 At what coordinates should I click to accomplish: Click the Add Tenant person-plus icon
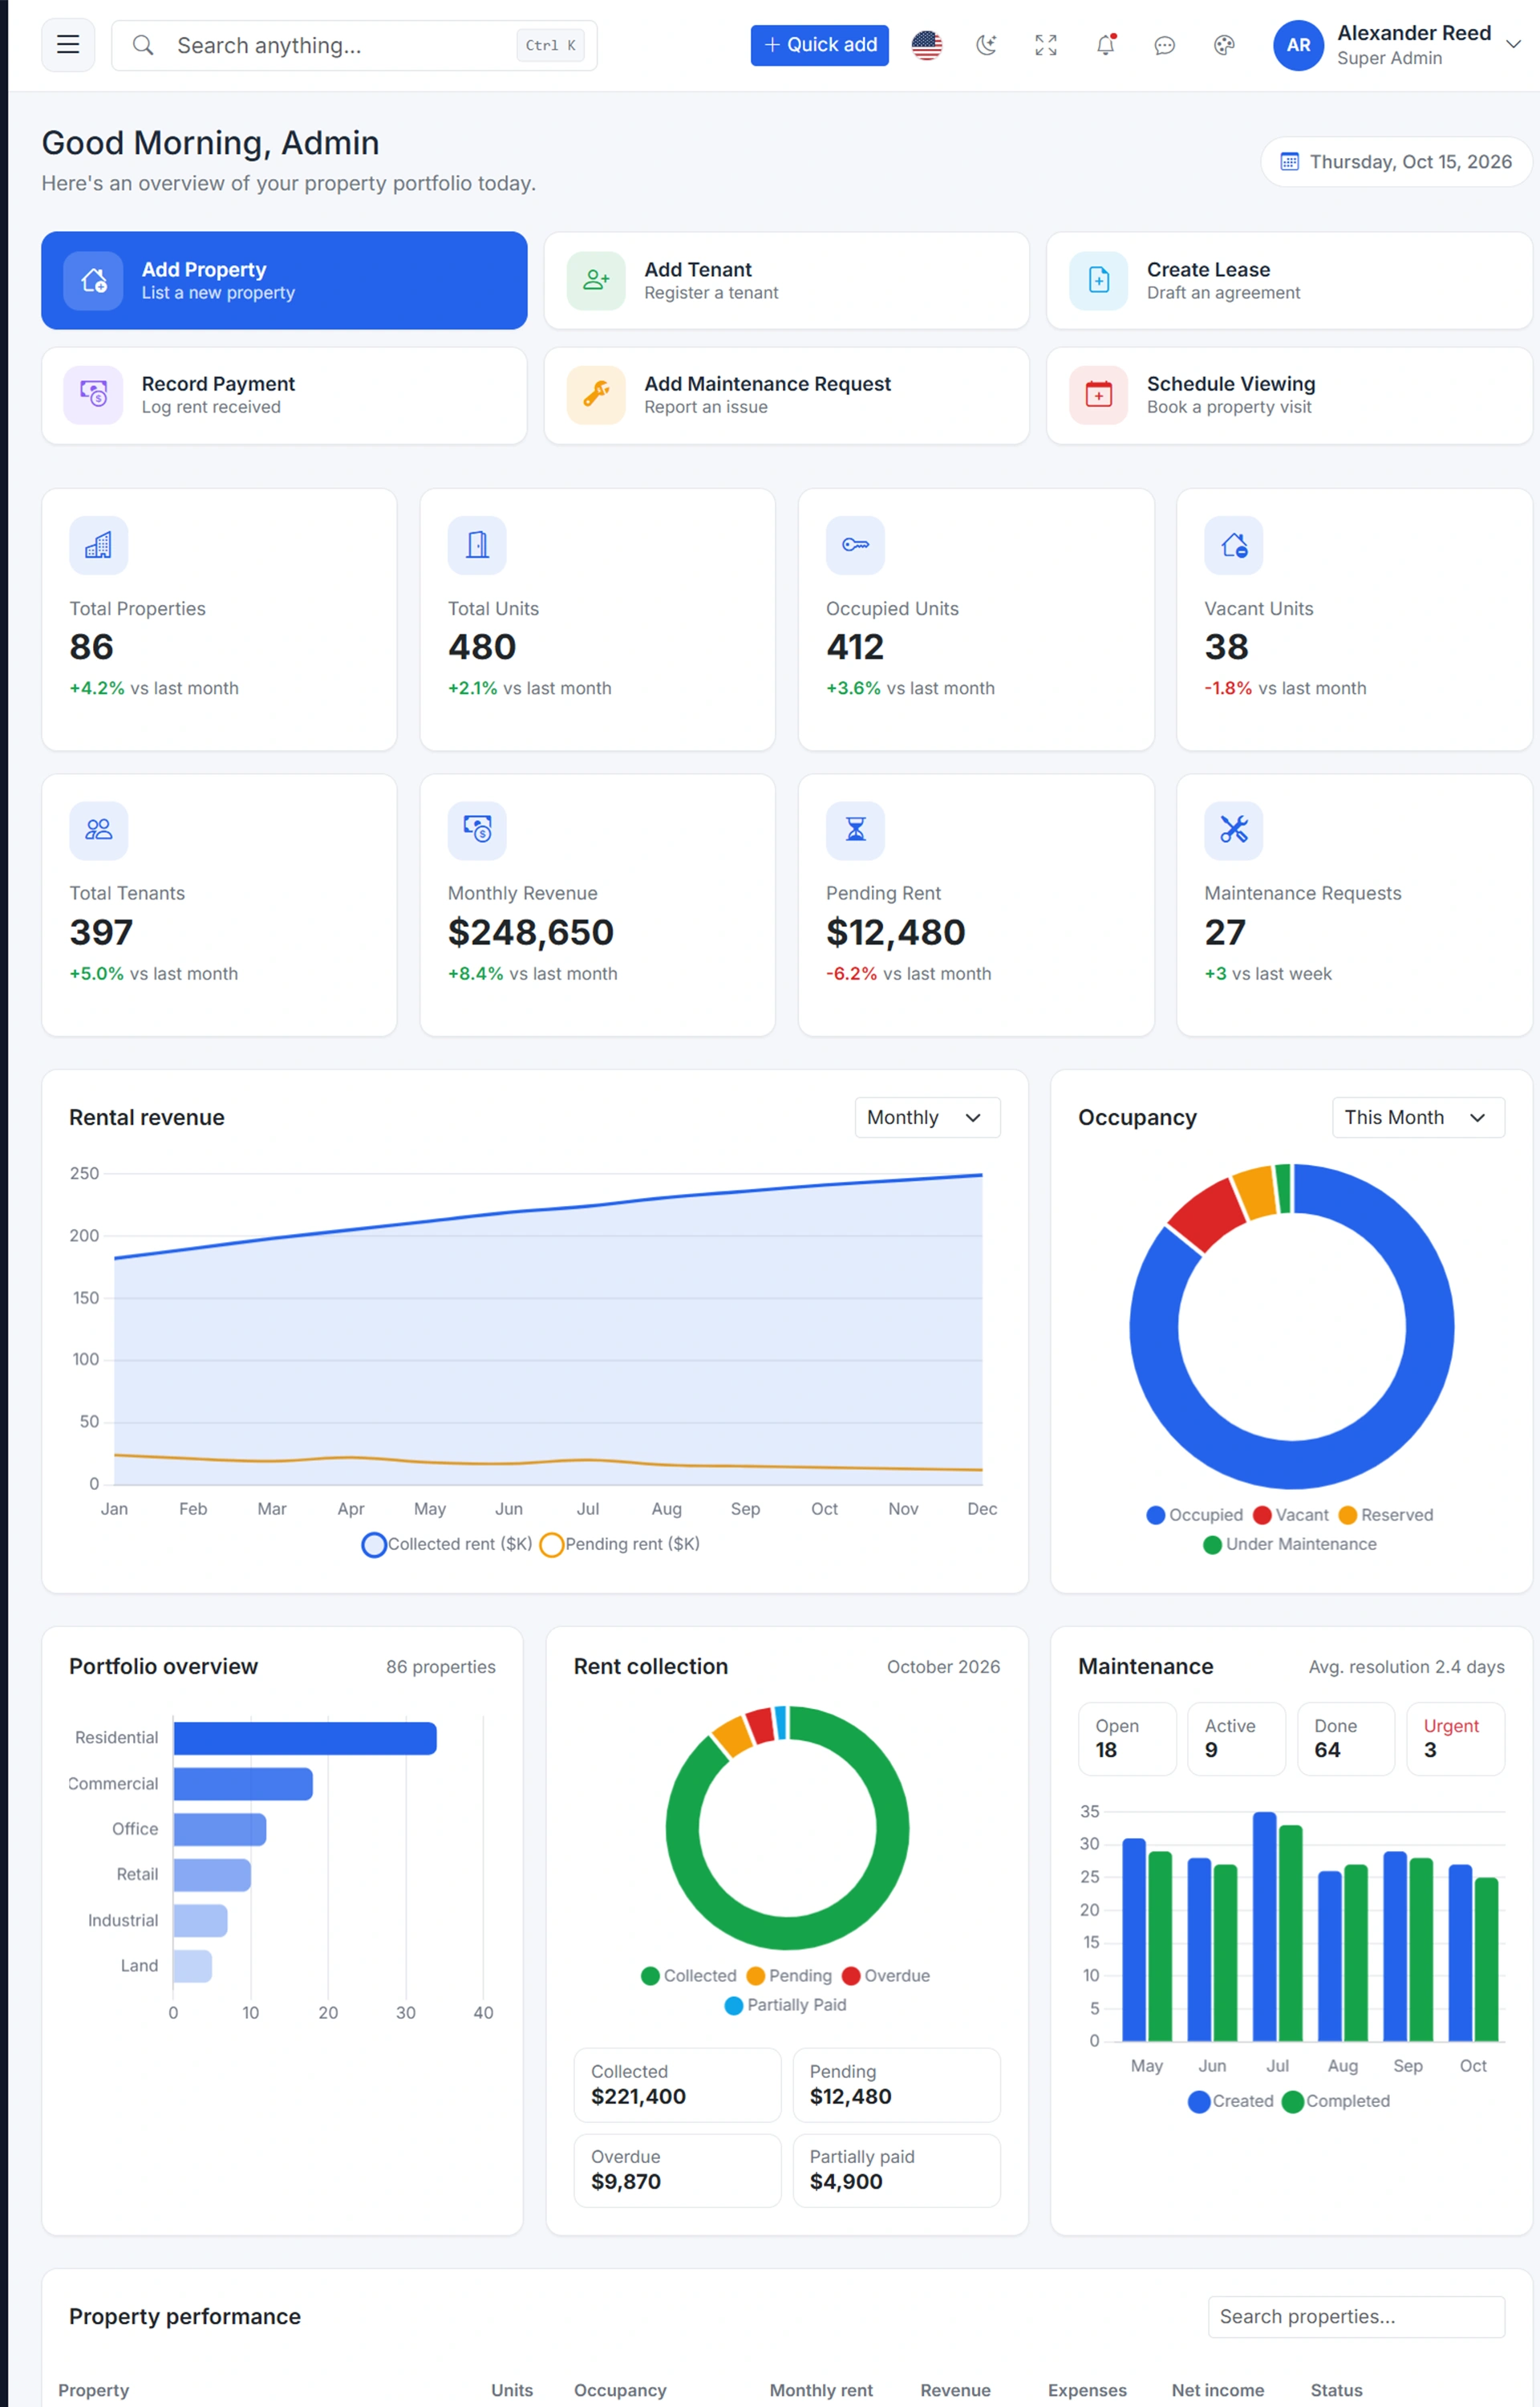pyautogui.click(x=596, y=281)
